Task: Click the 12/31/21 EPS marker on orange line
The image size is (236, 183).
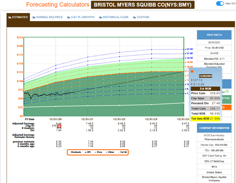Action: [88, 77]
